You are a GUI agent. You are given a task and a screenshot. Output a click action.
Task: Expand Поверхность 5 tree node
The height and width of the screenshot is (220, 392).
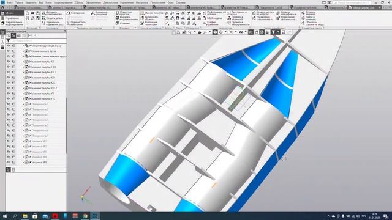click(x=23, y=125)
